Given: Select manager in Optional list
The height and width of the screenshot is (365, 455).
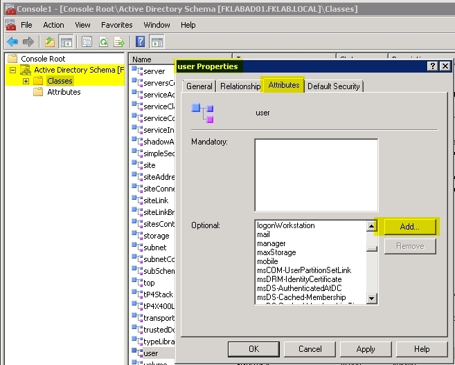Looking at the screenshot, I should (271, 243).
